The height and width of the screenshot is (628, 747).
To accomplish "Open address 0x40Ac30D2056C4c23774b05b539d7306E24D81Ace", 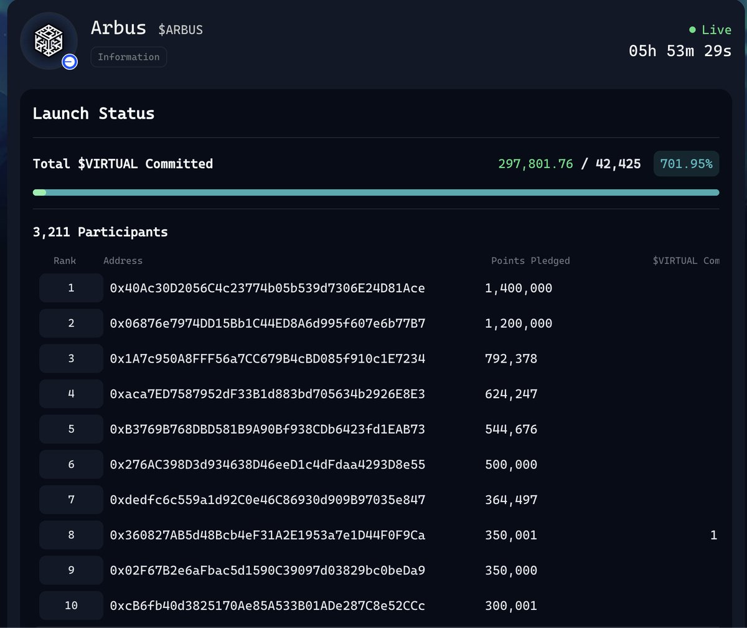I will pyautogui.click(x=268, y=288).
